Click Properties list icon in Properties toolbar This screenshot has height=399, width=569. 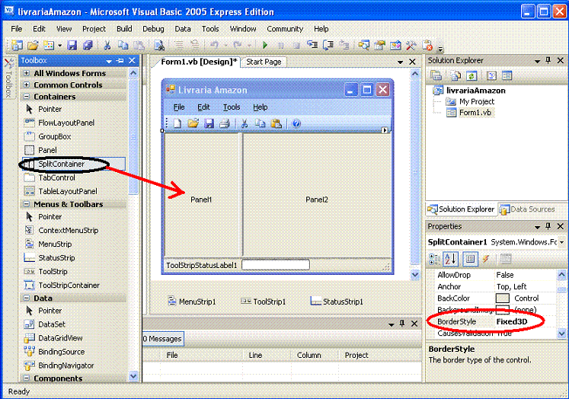(x=470, y=259)
